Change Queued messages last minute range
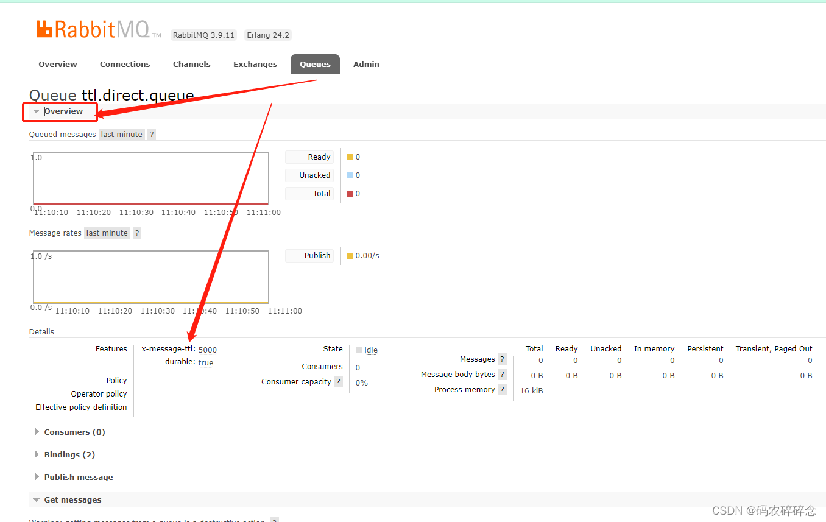The height and width of the screenshot is (522, 826). (x=122, y=135)
